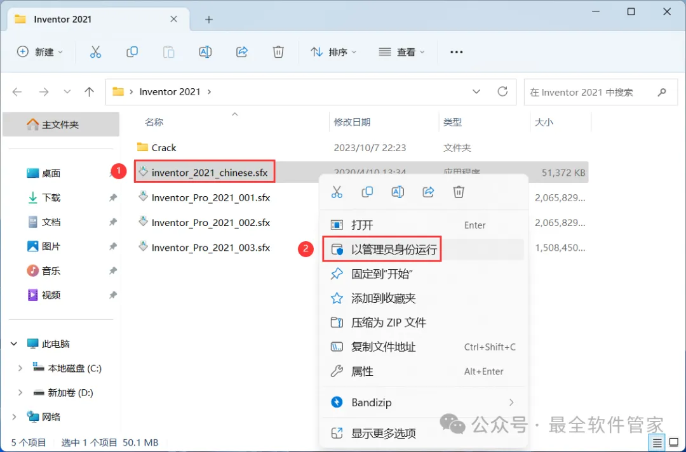
Task: Go back with the left arrow
Action: pos(17,92)
